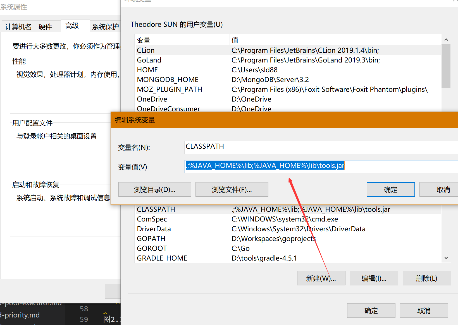This screenshot has height=325, width=458.
Task: Click the value C:\Go
Action: [x=240, y=248]
